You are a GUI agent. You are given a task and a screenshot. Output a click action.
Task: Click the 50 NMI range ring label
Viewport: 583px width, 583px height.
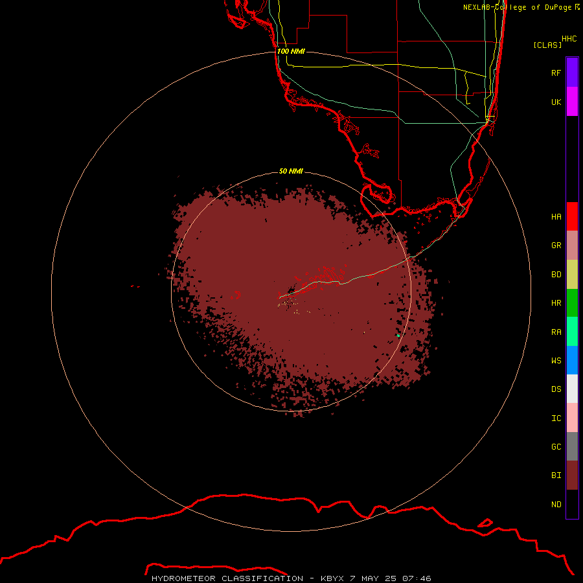[291, 171]
